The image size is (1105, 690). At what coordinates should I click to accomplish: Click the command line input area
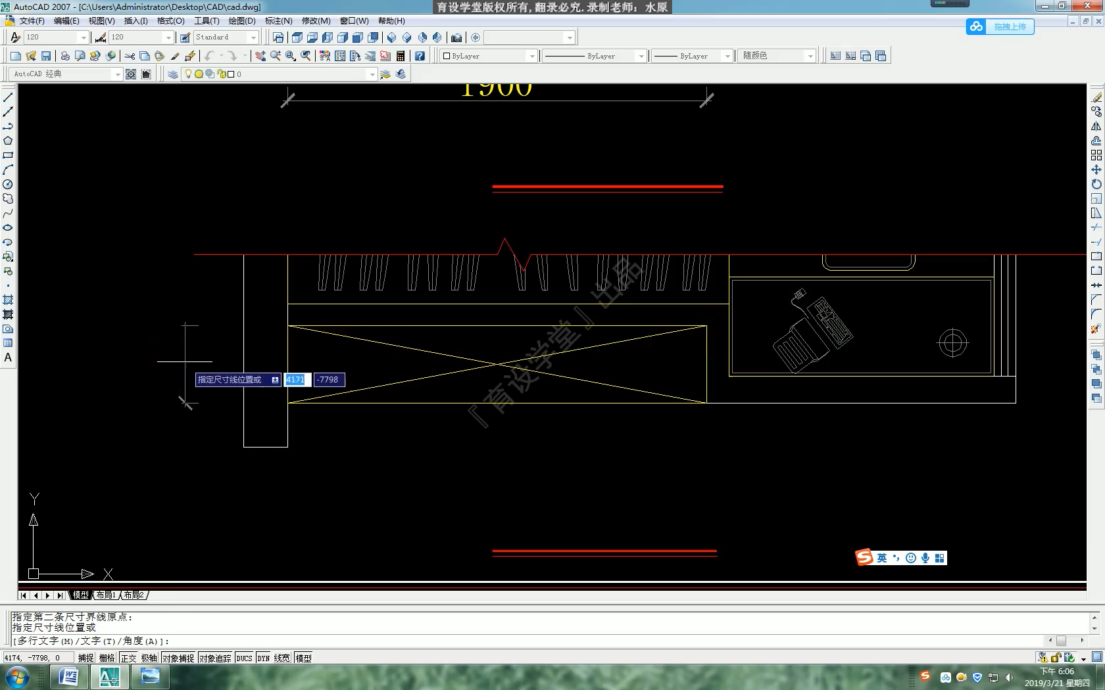[x=526, y=641]
